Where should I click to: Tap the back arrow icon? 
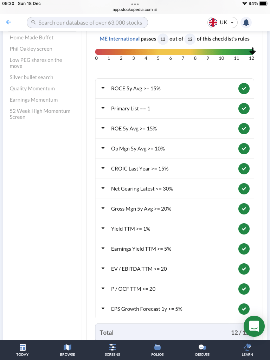[9, 22]
